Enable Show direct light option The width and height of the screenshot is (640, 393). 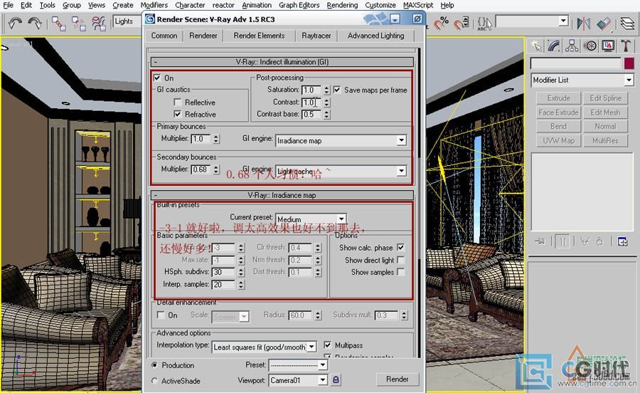coord(401,260)
